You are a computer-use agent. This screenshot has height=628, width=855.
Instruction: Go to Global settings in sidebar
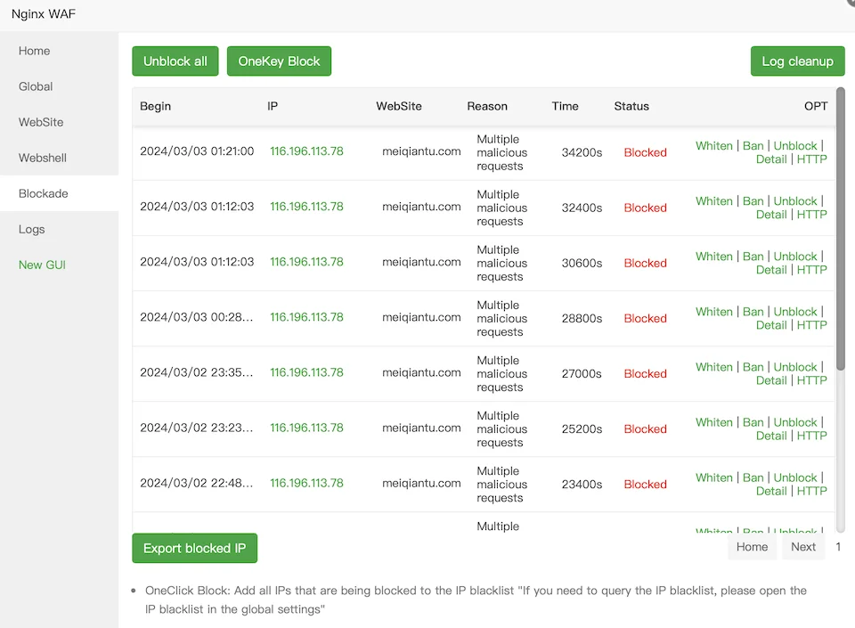[36, 86]
